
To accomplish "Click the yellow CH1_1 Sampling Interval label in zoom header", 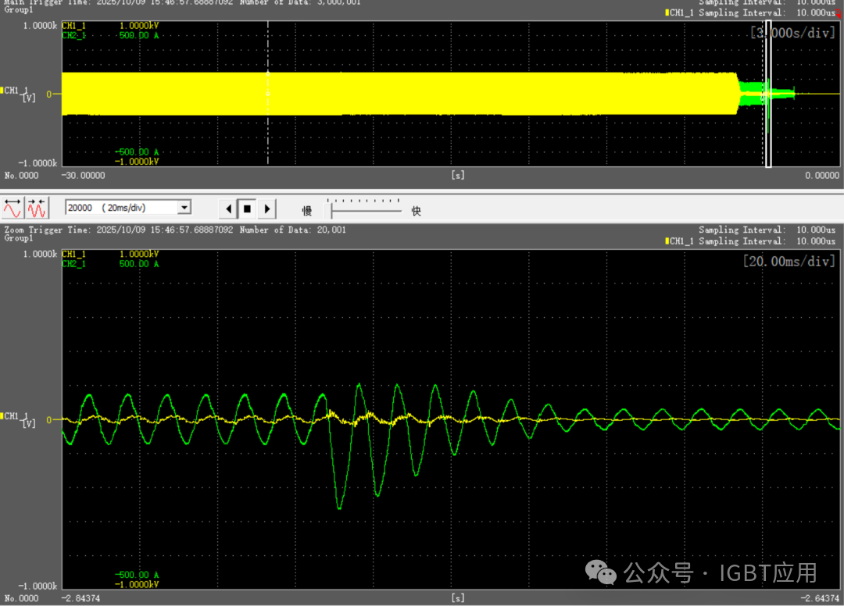I will point(750,241).
